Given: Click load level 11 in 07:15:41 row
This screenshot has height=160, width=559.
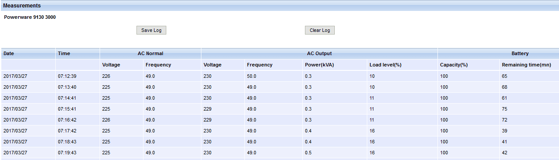Looking at the screenshot, I should (x=372, y=109).
